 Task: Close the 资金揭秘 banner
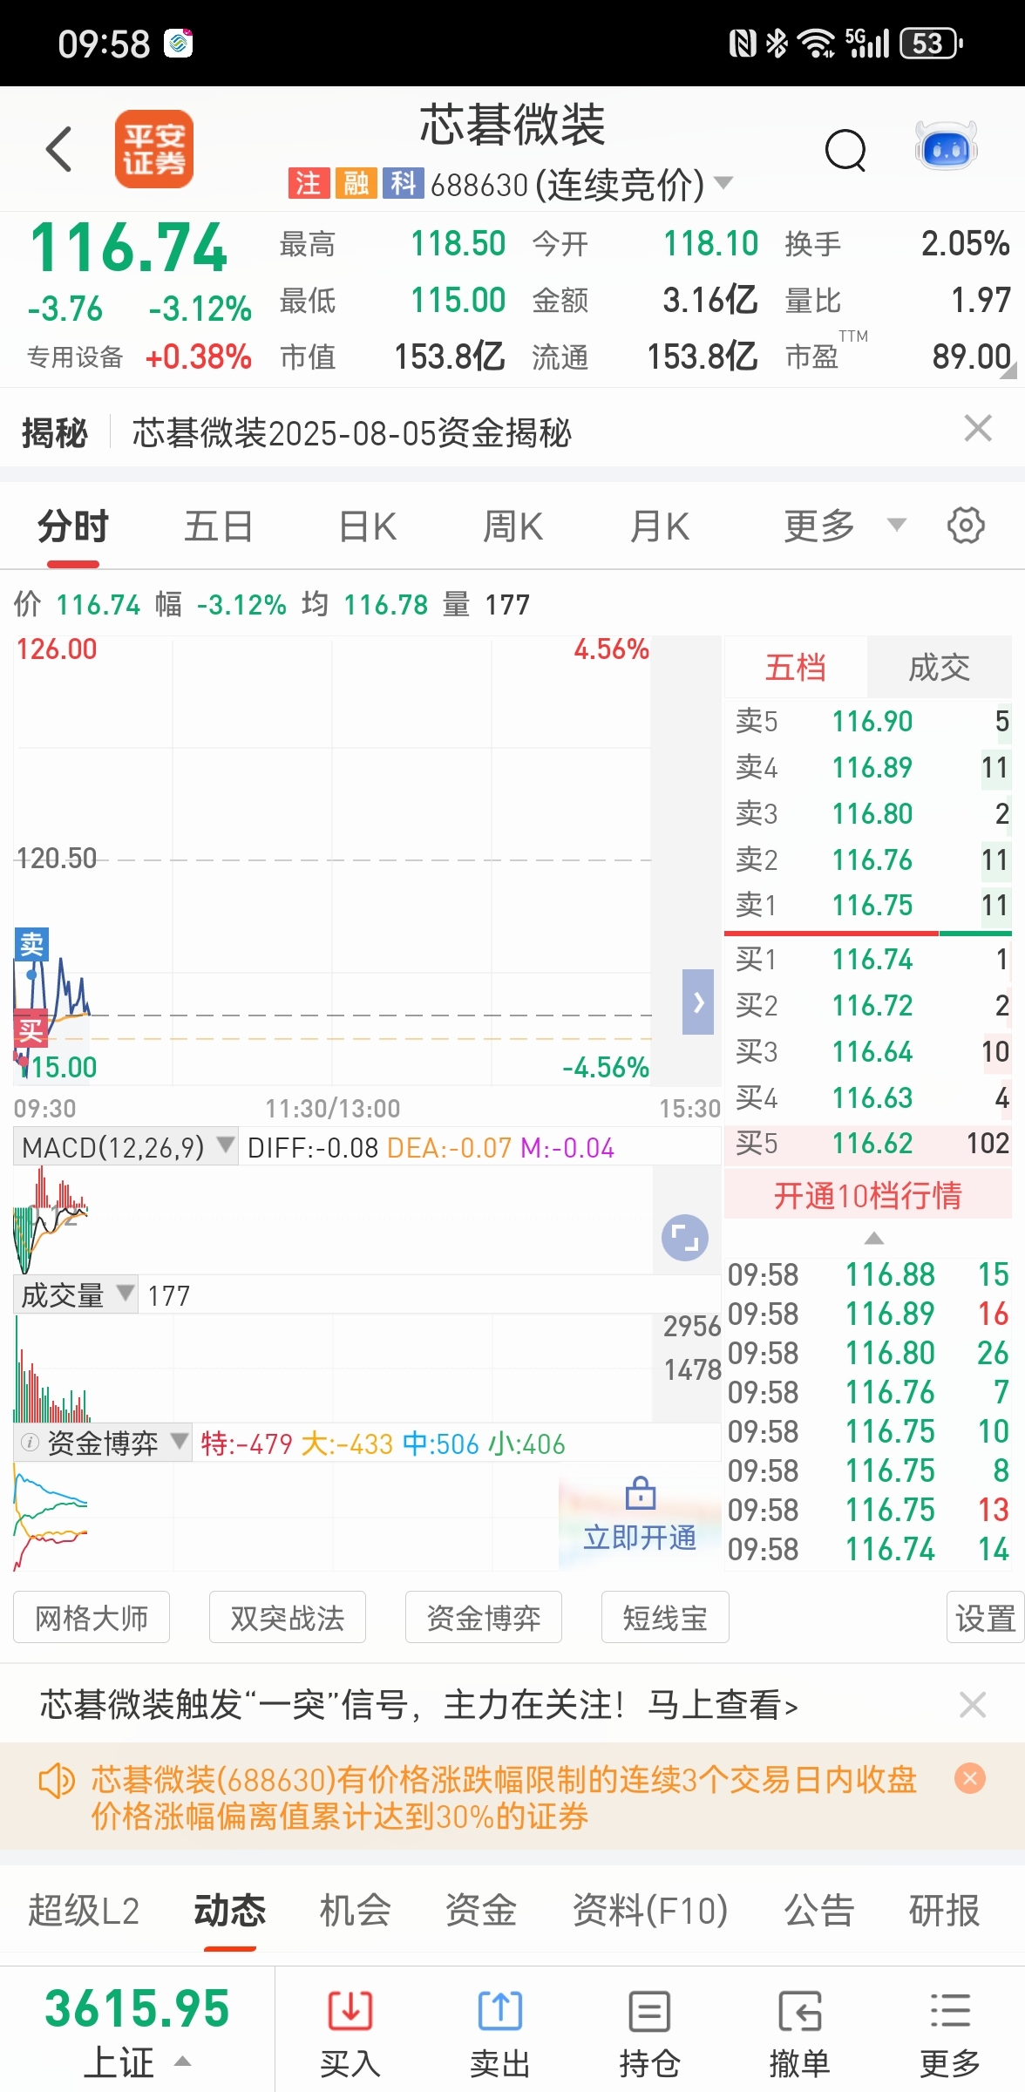point(978,429)
